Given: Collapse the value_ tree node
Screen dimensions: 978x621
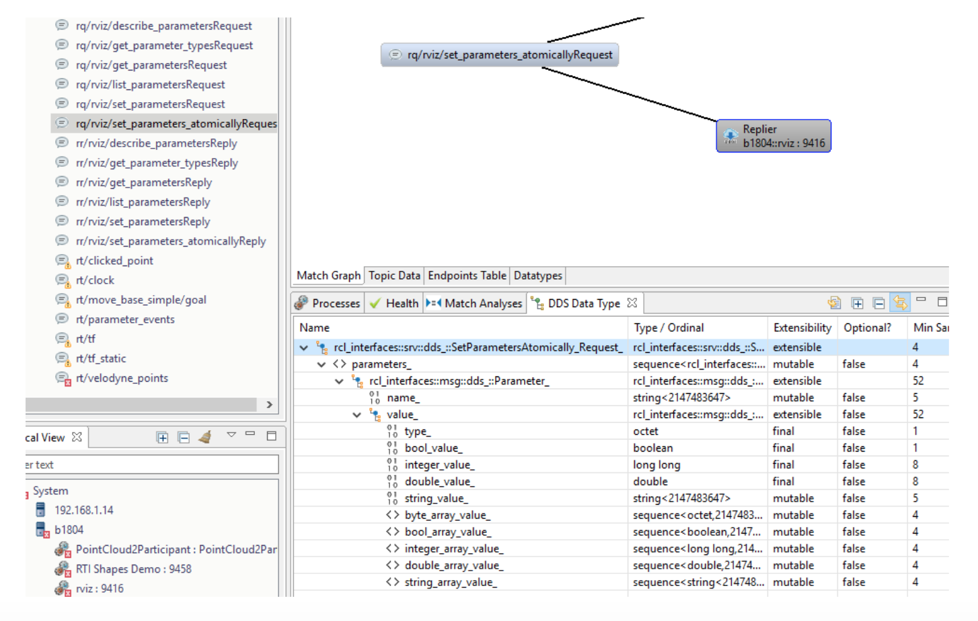Looking at the screenshot, I should [356, 414].
